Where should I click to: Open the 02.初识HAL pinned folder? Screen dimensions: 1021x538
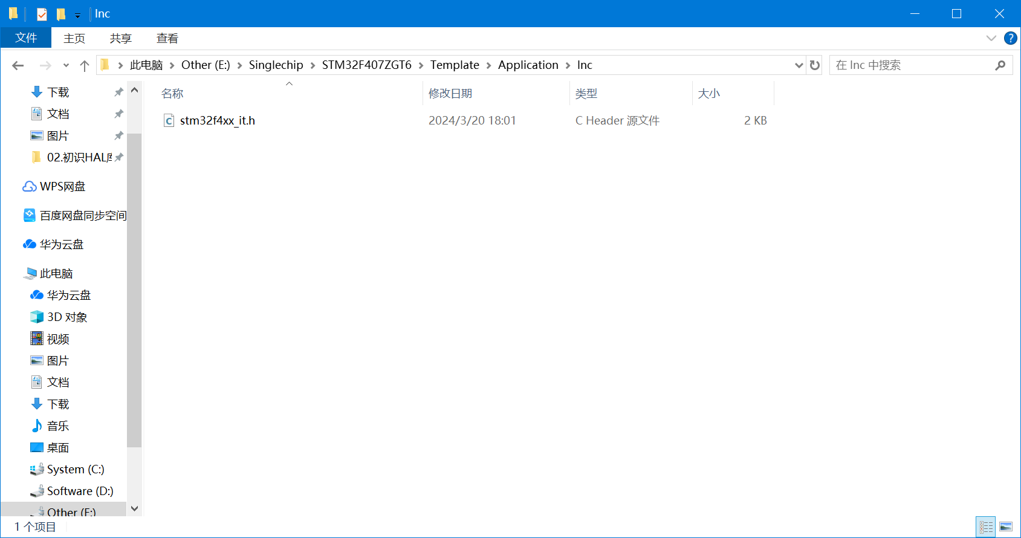(79, 157)
